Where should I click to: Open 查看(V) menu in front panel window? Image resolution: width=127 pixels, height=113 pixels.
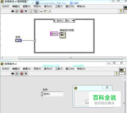coord(27,69)
